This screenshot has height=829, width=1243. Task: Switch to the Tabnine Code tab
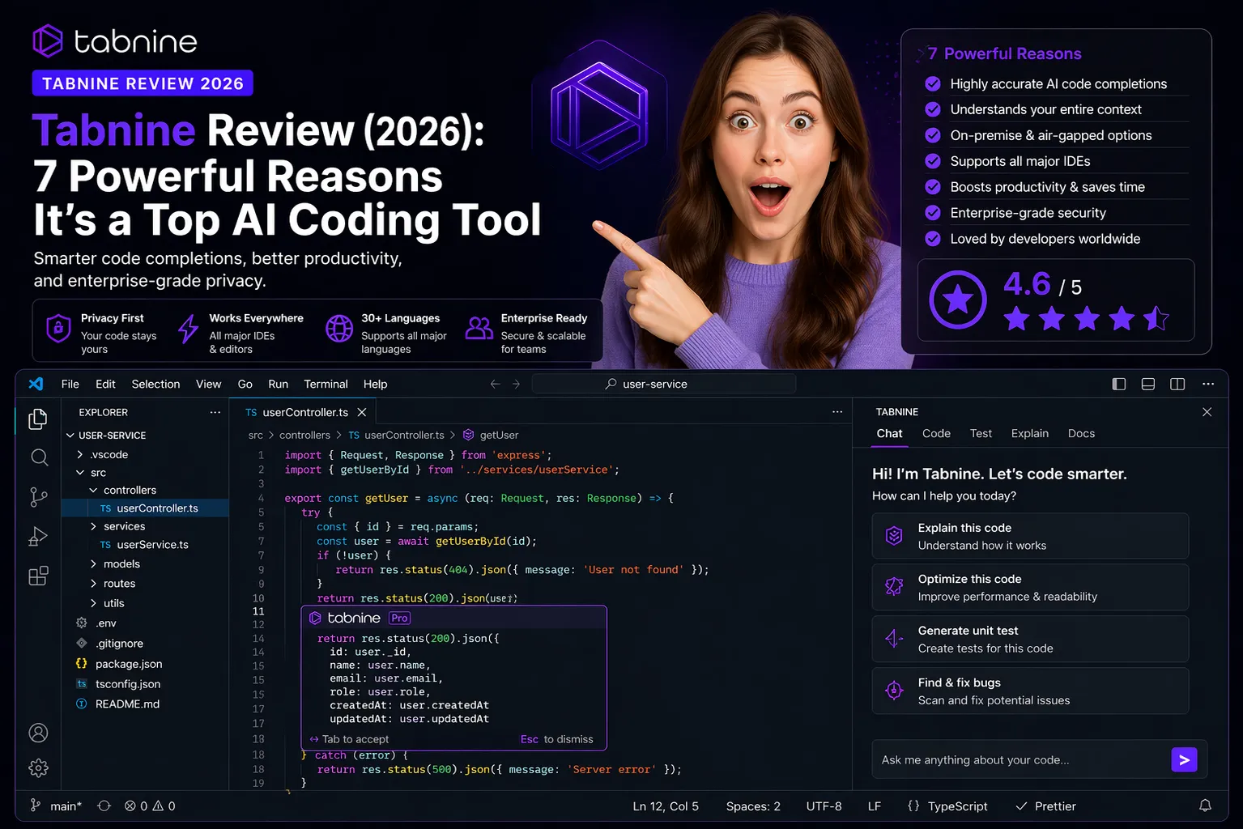pos(936,433)
